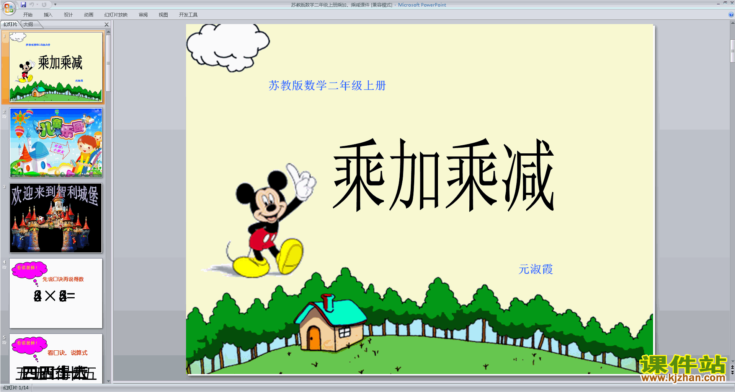Click the status bar text 幻灯片 1/14
735x392 pixels.
pyautogui.click(x=16, y=388)
